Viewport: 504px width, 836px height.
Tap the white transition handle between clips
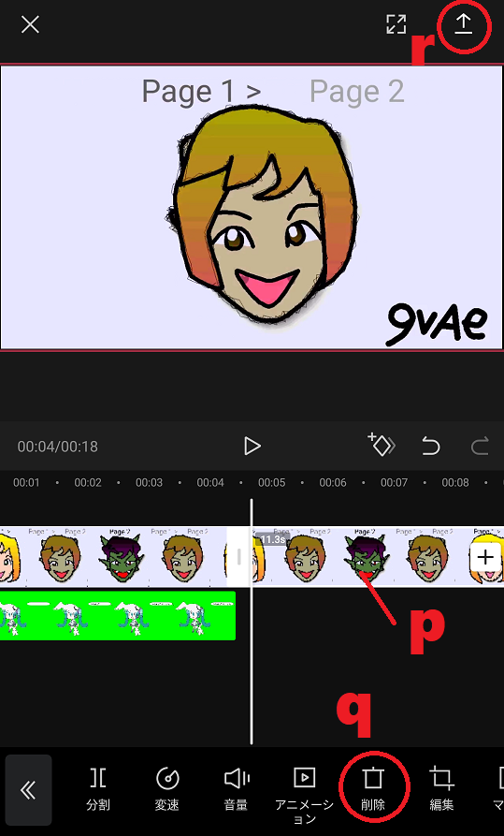point(238,557)
